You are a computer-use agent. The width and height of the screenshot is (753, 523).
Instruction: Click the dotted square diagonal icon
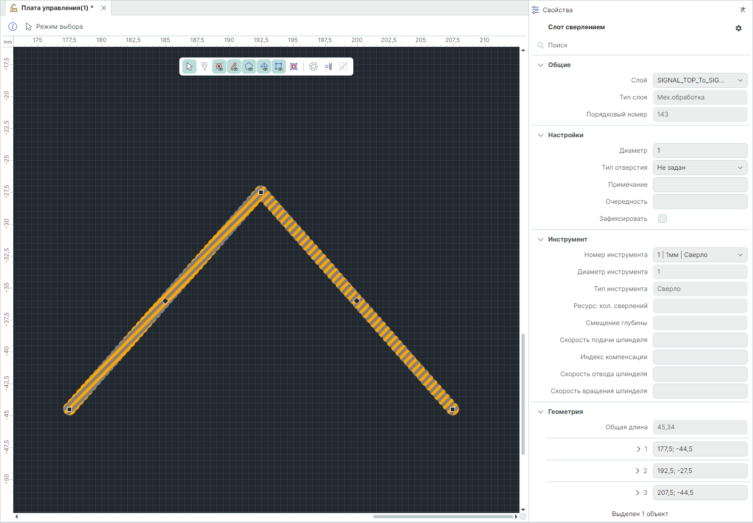pos(343,67)
